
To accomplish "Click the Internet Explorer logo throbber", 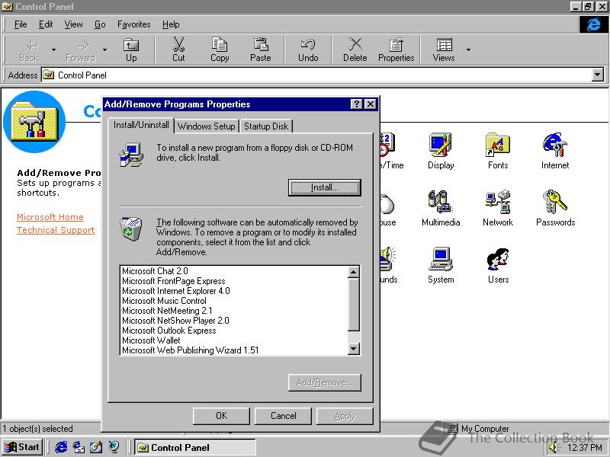I will tap(593, 25).
